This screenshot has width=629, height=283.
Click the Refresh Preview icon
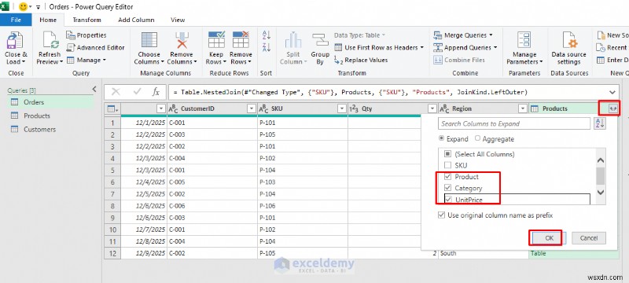pyautogui.click(x=50, y=41)
